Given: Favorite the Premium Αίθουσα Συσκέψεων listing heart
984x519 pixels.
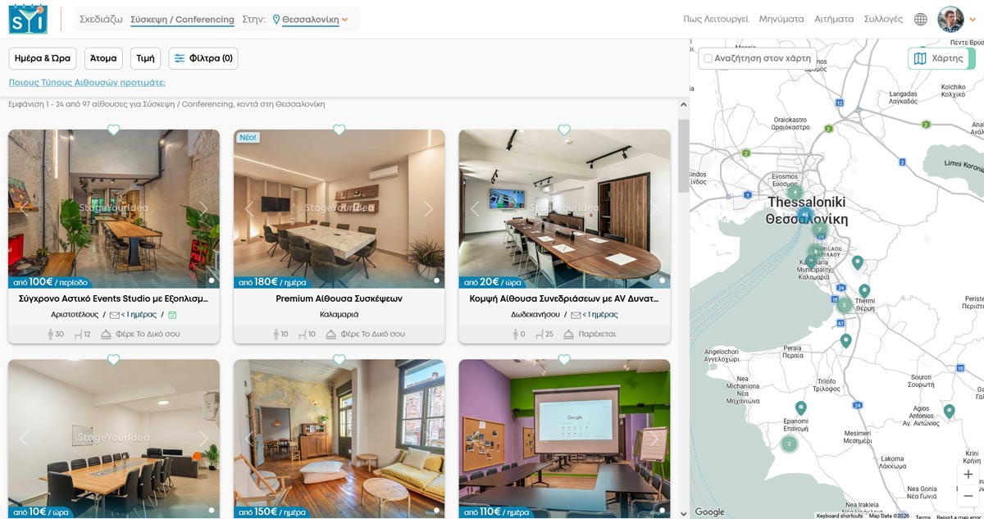Looking at the screenshot, I should (339, 130).
